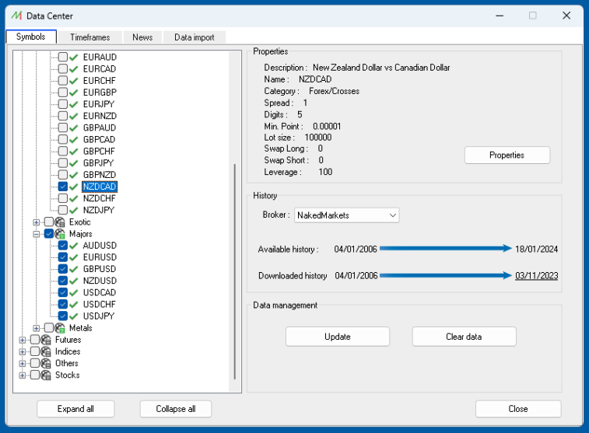
Task: Click the downloaded history end date 03/11/2023
Action: pyautogui.click(x=536, y=276)
